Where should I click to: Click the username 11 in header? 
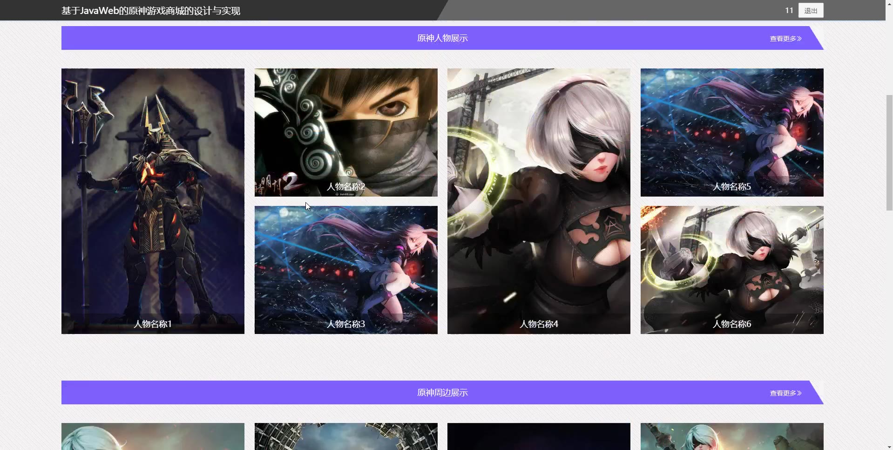coord(789,10)
